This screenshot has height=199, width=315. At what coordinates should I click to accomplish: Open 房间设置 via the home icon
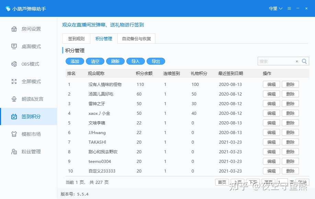tap(14, 29)
